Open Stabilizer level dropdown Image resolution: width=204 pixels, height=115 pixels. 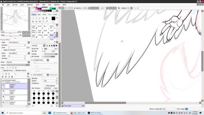coord(132,8)
